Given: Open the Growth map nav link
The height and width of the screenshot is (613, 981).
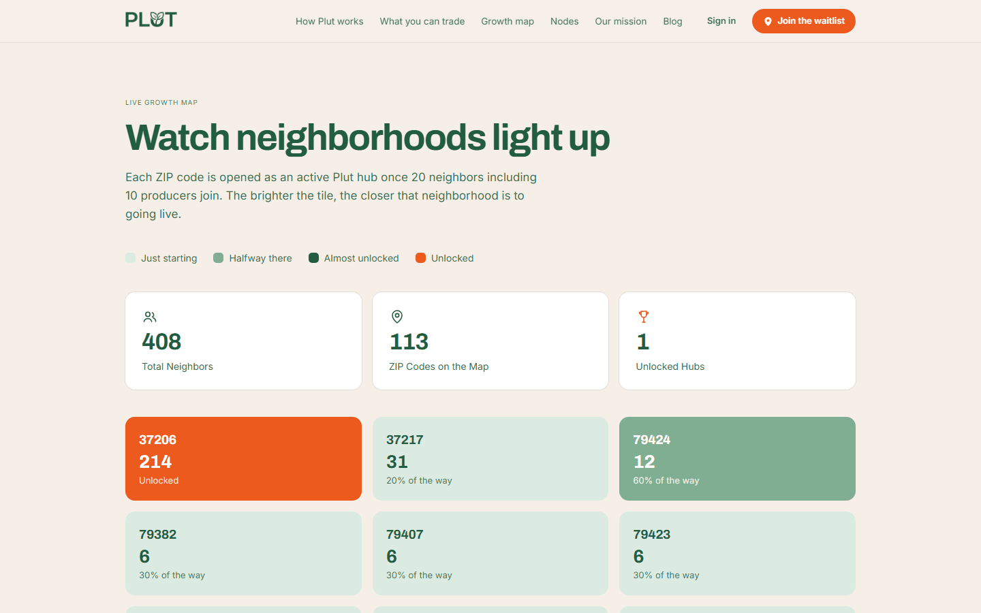Looking at the screenshot, I should 508,21.
